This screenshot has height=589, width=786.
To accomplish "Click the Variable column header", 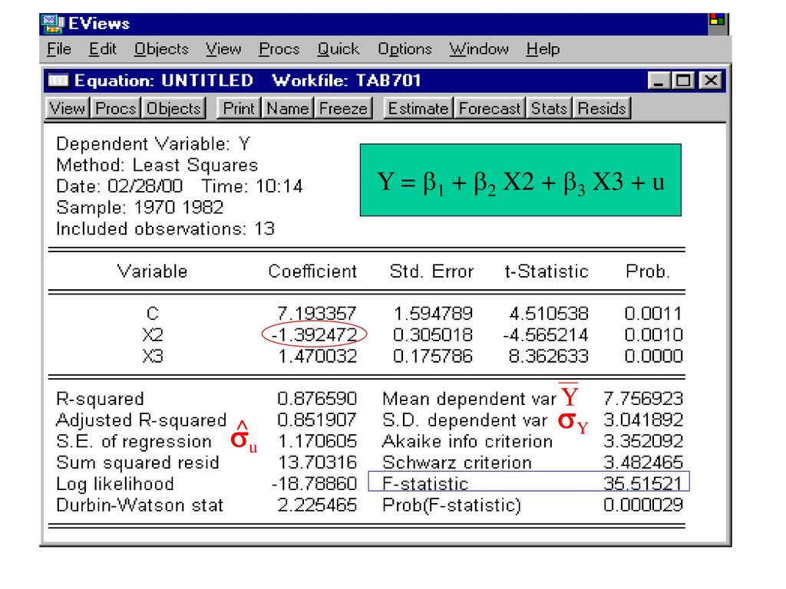I will [x=153, y=271].
